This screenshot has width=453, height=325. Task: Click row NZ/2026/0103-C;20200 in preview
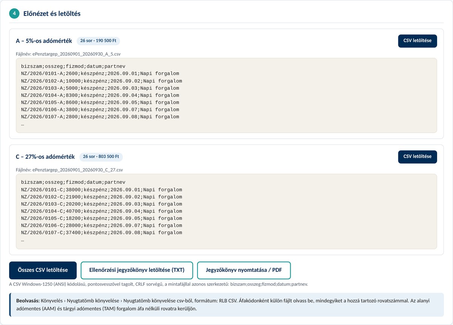(x=102, y=204)
